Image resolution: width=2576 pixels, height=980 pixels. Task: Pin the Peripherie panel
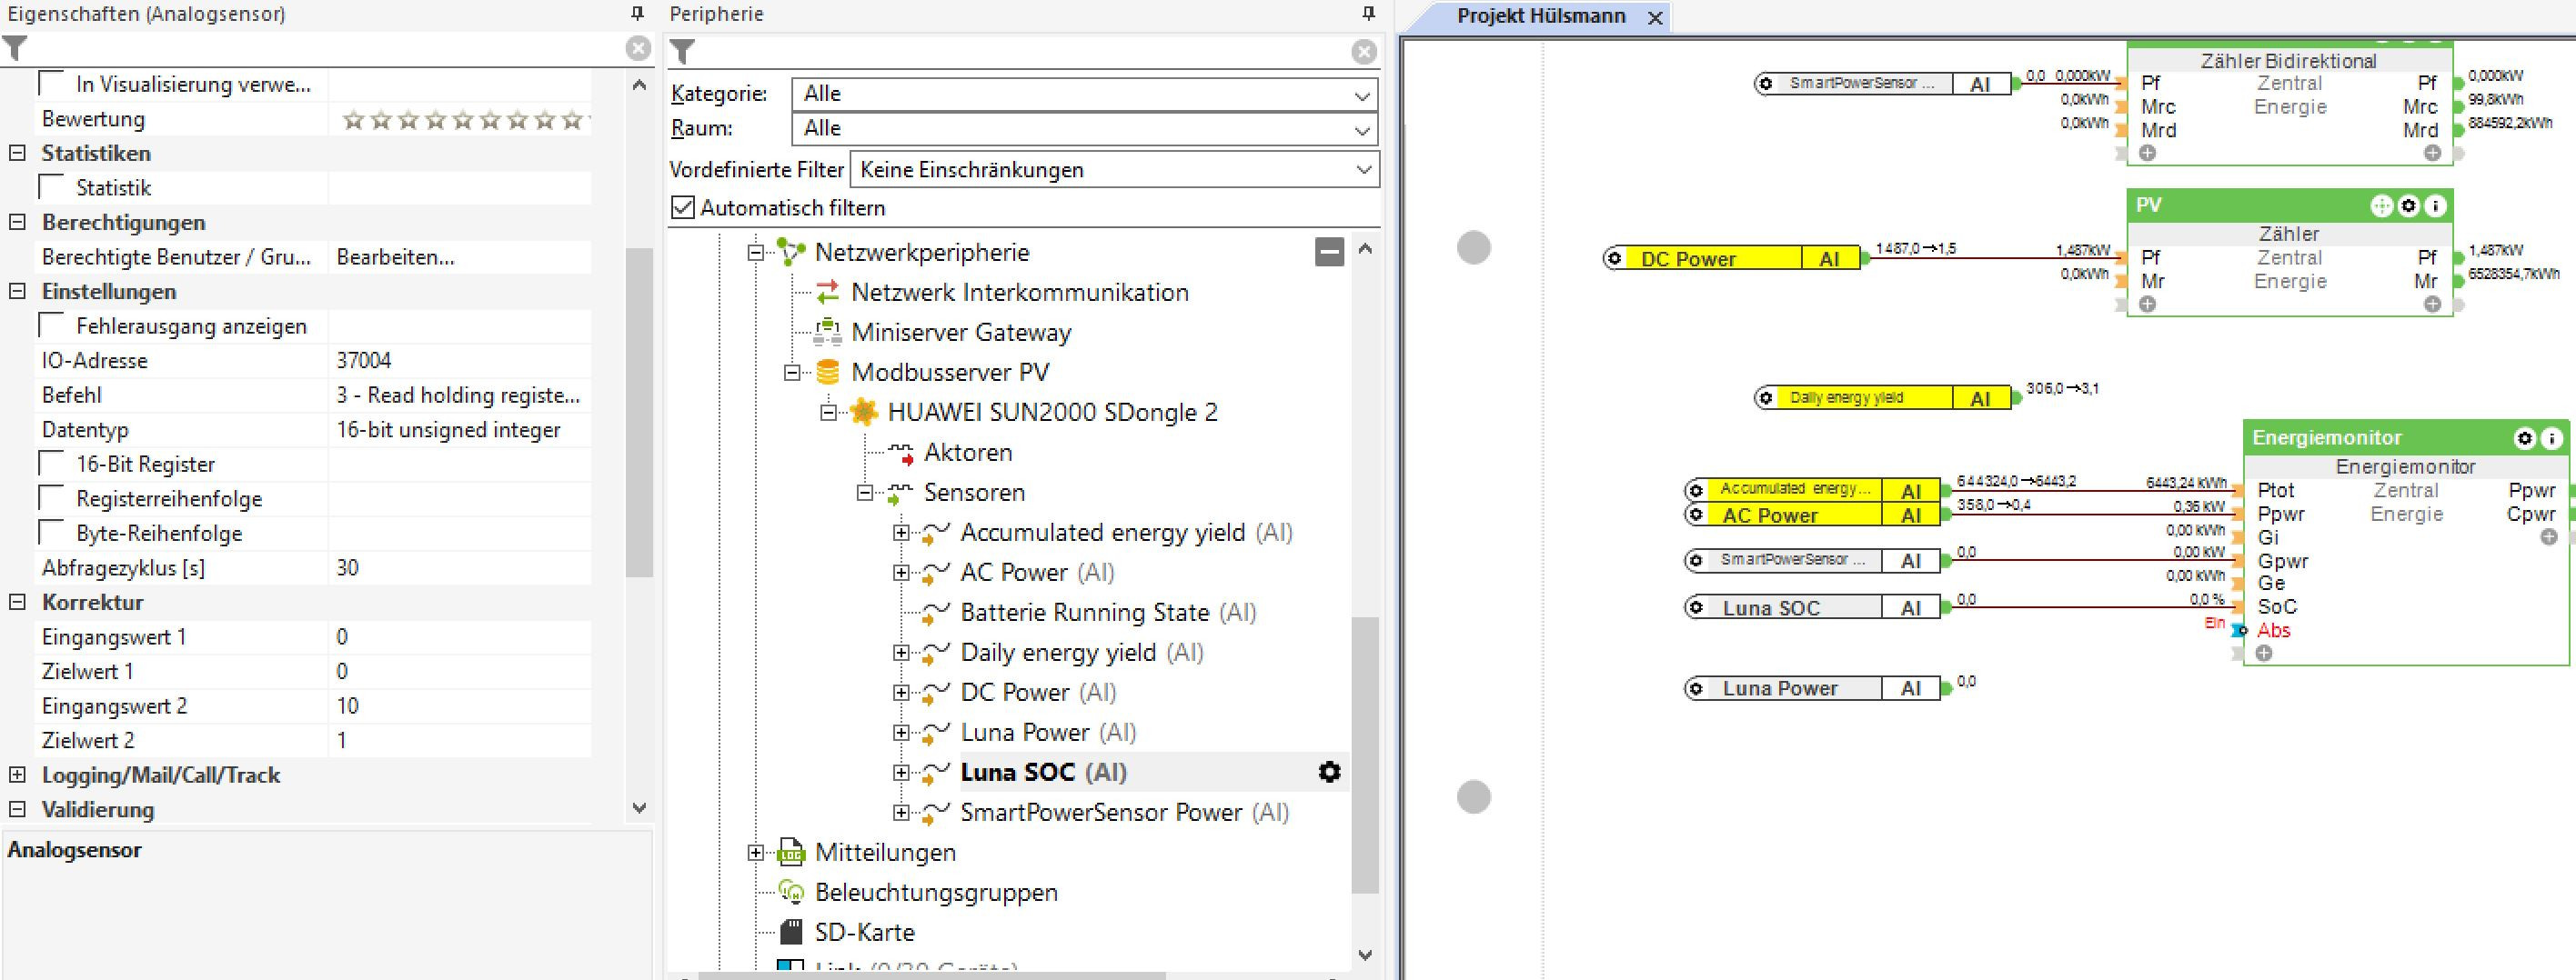[x=1368, y=13]
